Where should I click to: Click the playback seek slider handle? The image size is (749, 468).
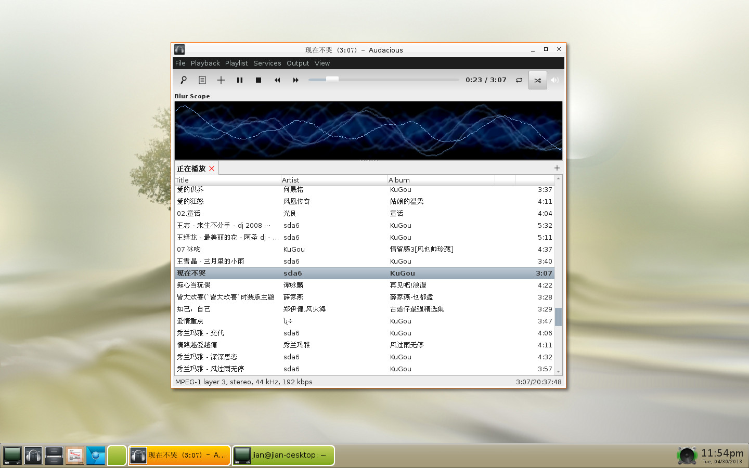point(332,80)
